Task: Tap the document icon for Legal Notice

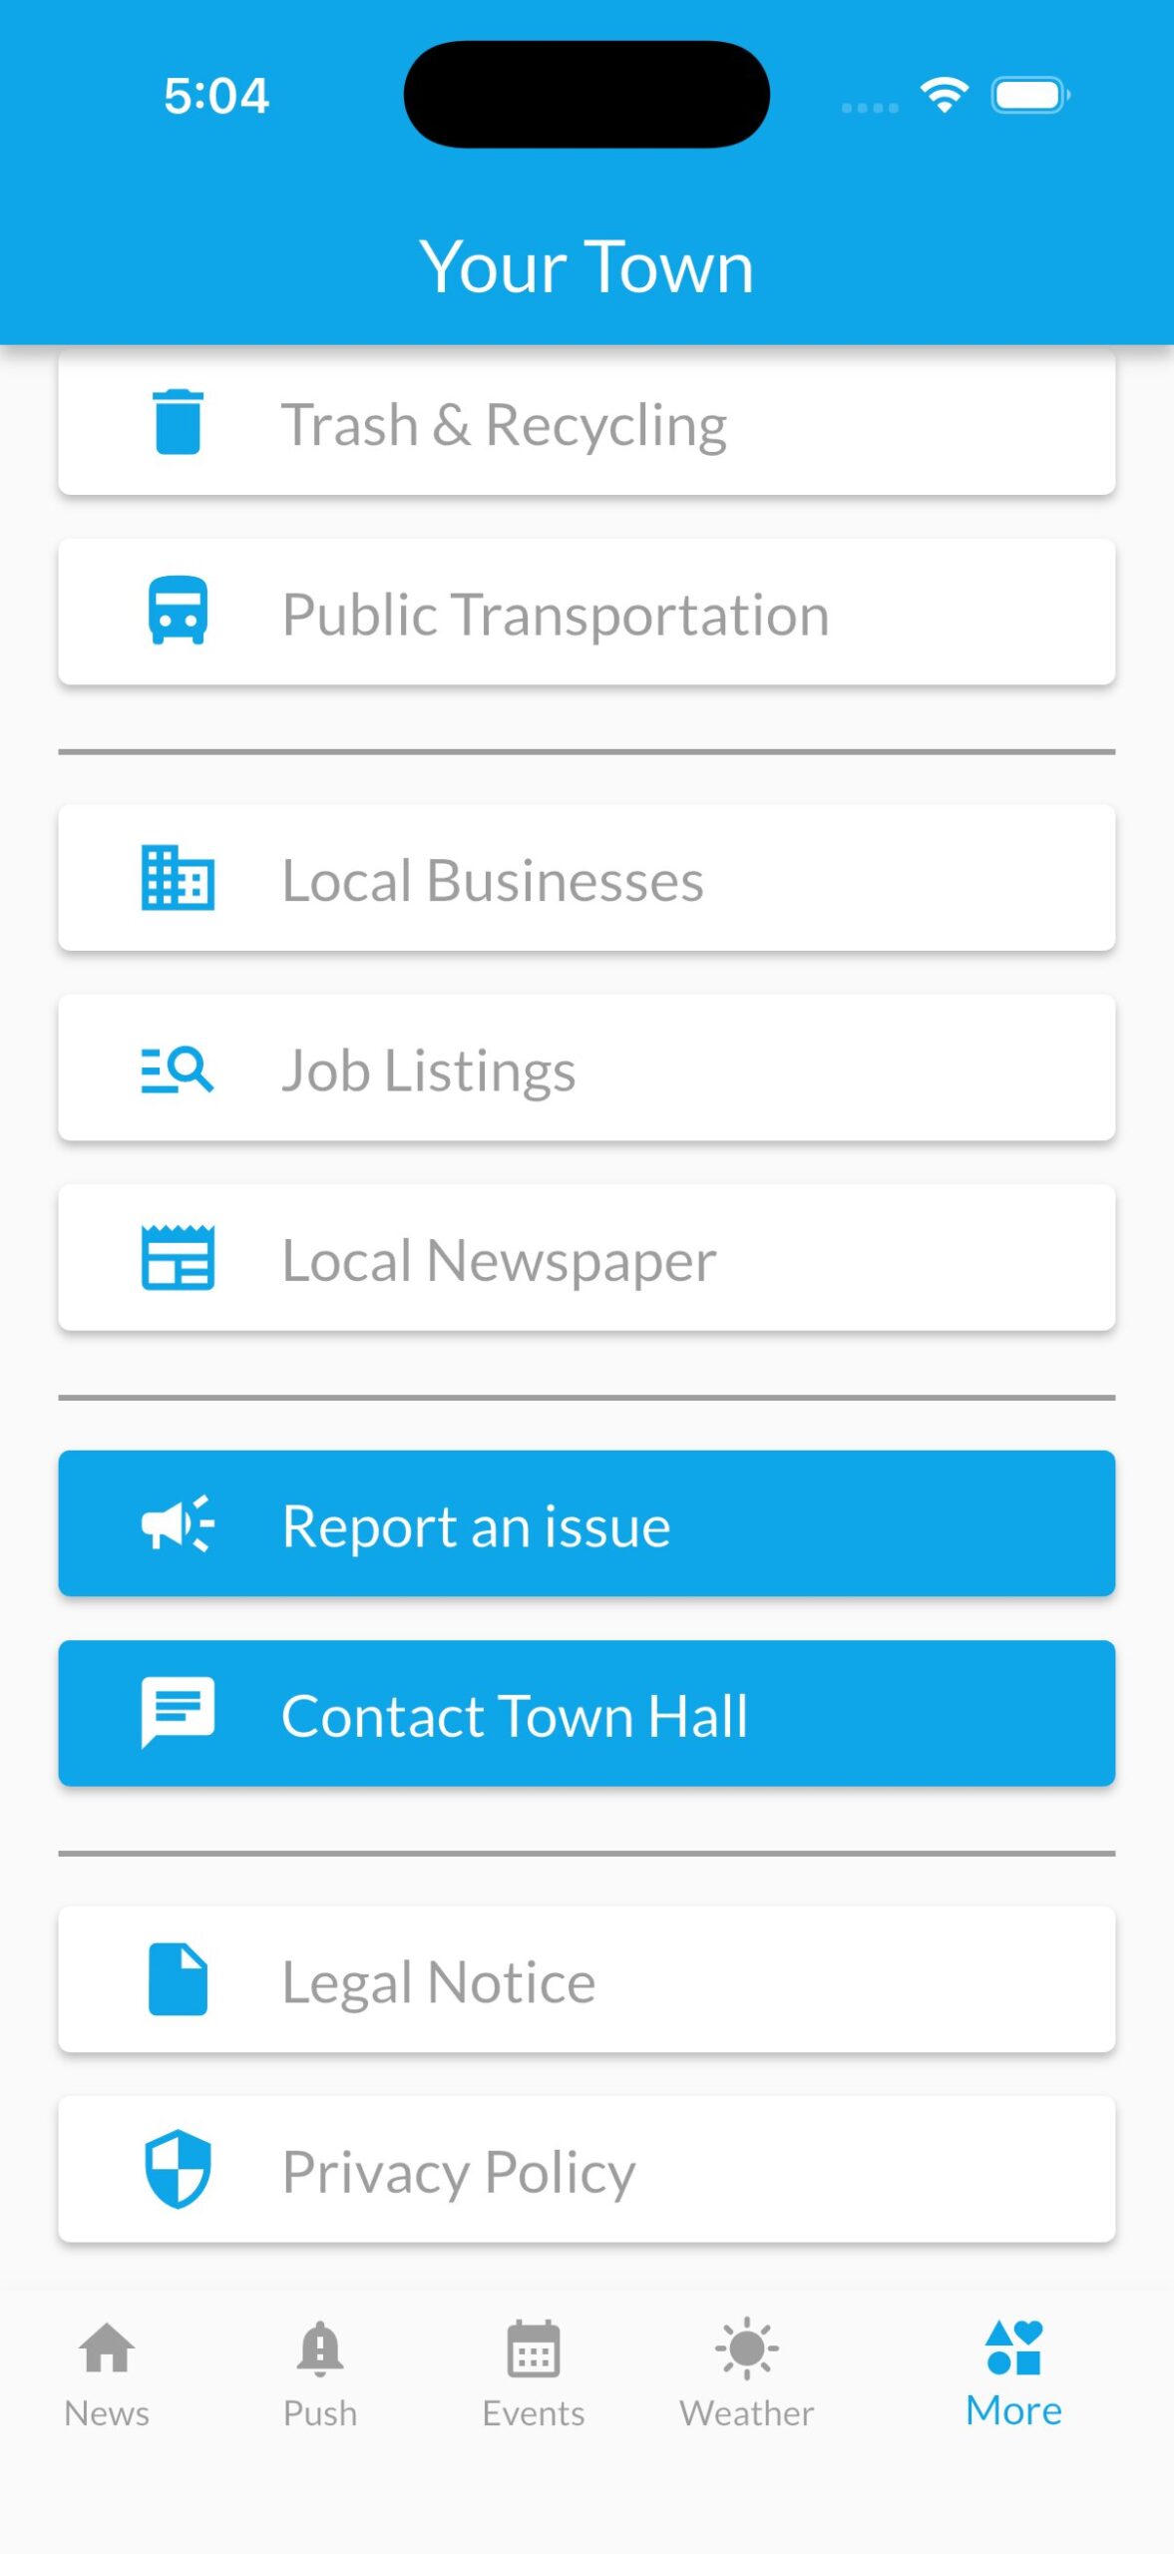Action: [x=178, y=1979]
